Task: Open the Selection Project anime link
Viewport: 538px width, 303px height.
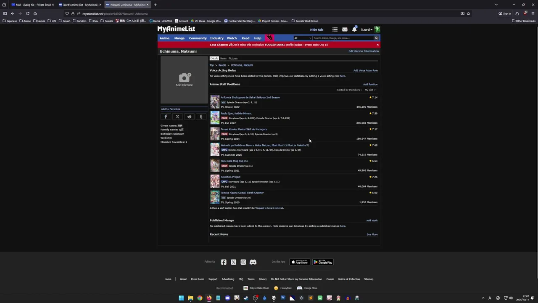Action: pos(230,177)
